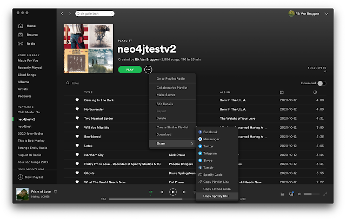346x220 pixels.
Task: Seek on the playback progress bar
Action: (152, 199)
